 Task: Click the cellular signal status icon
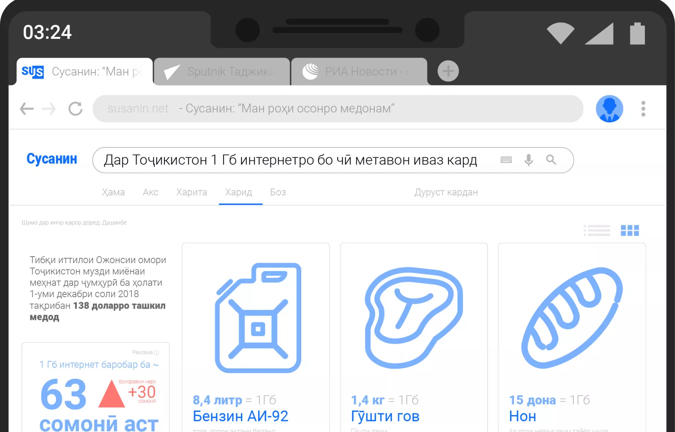pyautogui.click(x=599, y=33)
